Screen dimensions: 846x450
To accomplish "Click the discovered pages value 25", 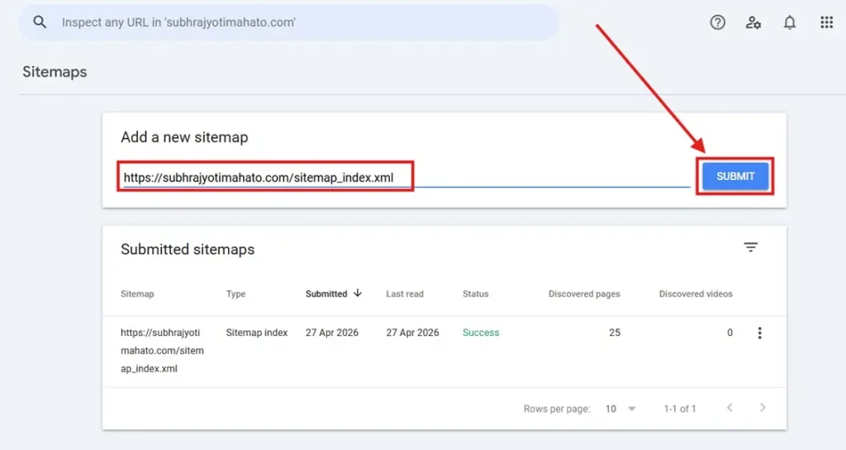I will [x=615, y=333].
